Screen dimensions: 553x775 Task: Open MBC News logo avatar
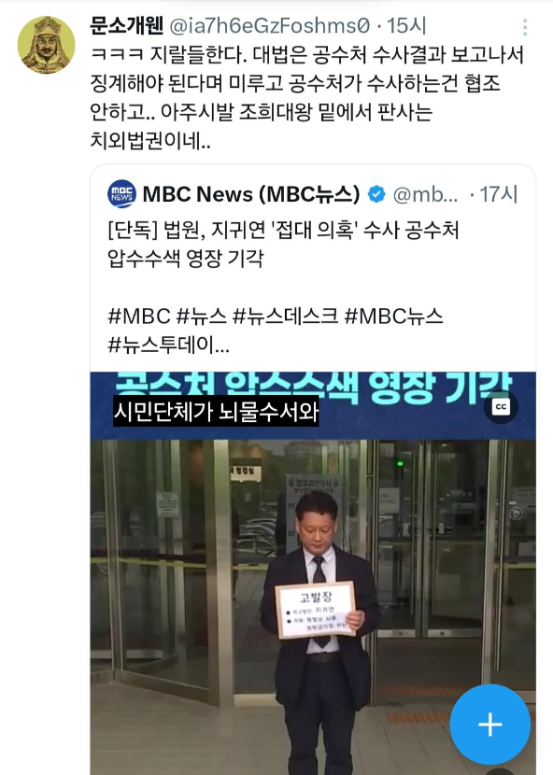pyautogui.click(x=121, y=194)
